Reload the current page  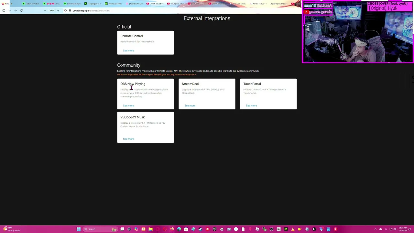[x=21, y=11]
